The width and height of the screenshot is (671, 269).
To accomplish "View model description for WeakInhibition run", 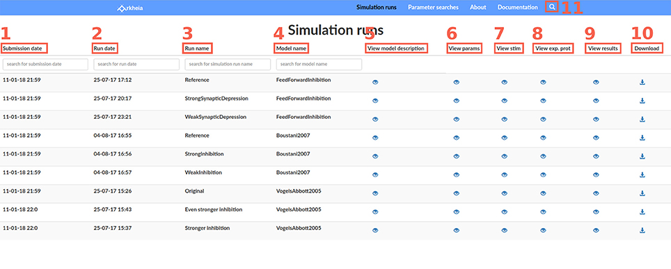I will (375, 175).
